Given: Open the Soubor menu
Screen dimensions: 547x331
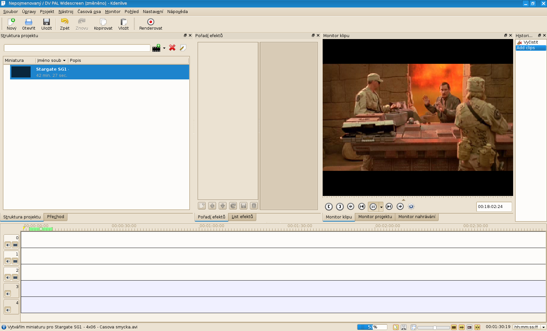Looking at the screenshot, I should (x=10, y=12).
